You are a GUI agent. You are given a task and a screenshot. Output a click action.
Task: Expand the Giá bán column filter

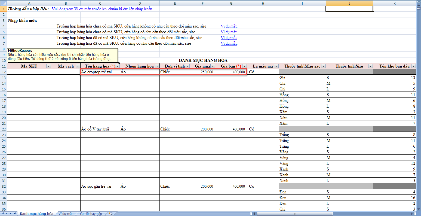click(244, 66)
